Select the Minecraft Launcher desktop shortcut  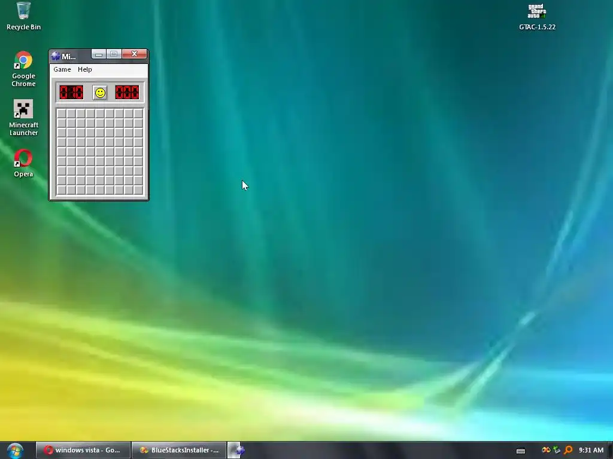coord(23,118)
